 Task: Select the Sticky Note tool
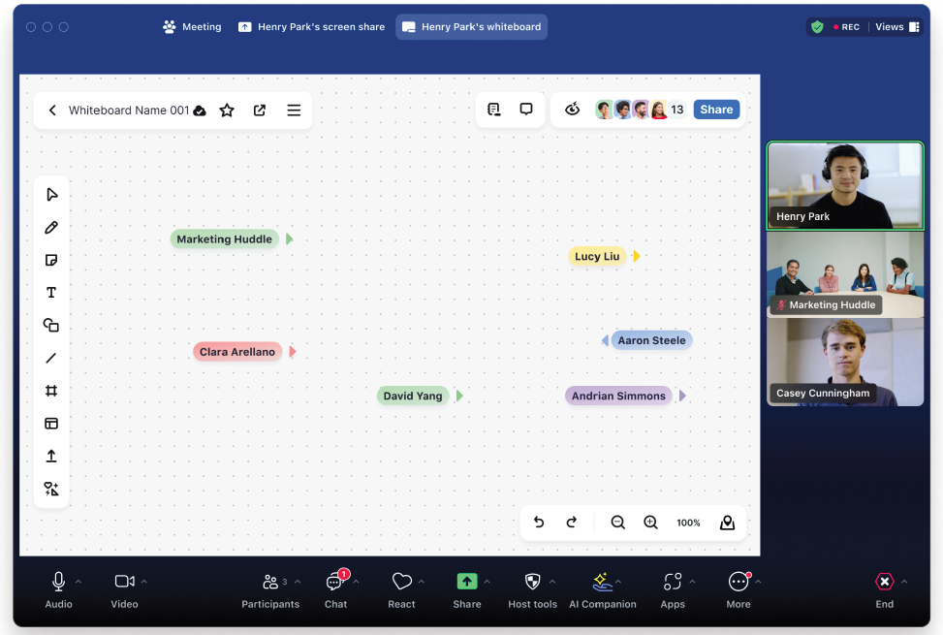pyautogui.click(x=51, y=261)
